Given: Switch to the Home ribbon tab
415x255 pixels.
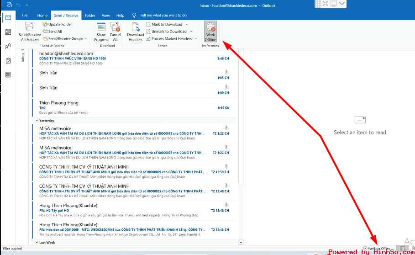Looking at the screenshot, I should coord(42,16).
